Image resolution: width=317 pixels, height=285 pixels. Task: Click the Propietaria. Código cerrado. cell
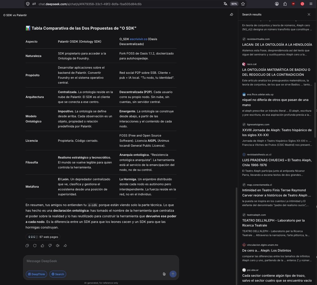click(78, 141)
